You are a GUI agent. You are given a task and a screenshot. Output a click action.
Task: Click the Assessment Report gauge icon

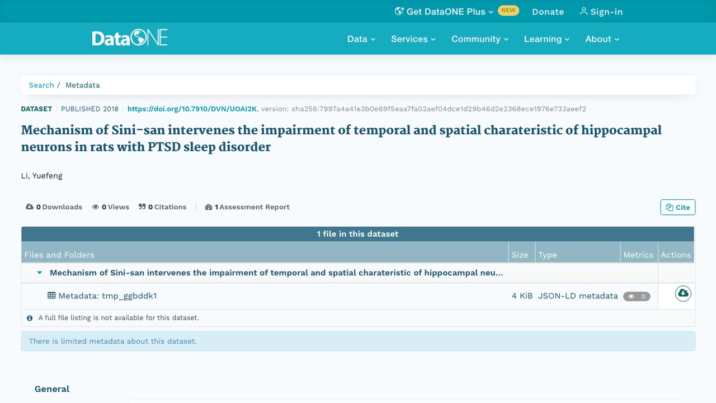(x=209, y=207)
